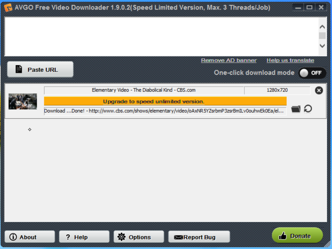Open the Remove AD banner link
The width and height of the screenshot is (332, 249).
click(x=229, y=60)
